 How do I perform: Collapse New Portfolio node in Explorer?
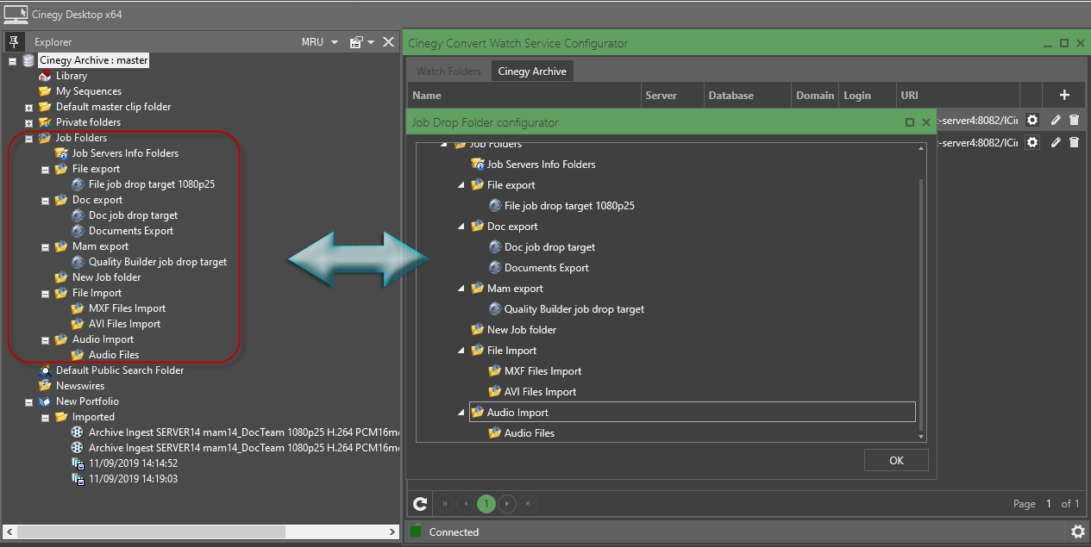click(29, 402)
